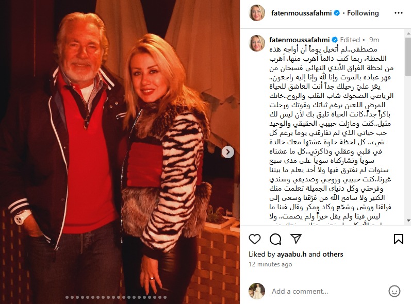View others who liked the post

pos(333,254)
